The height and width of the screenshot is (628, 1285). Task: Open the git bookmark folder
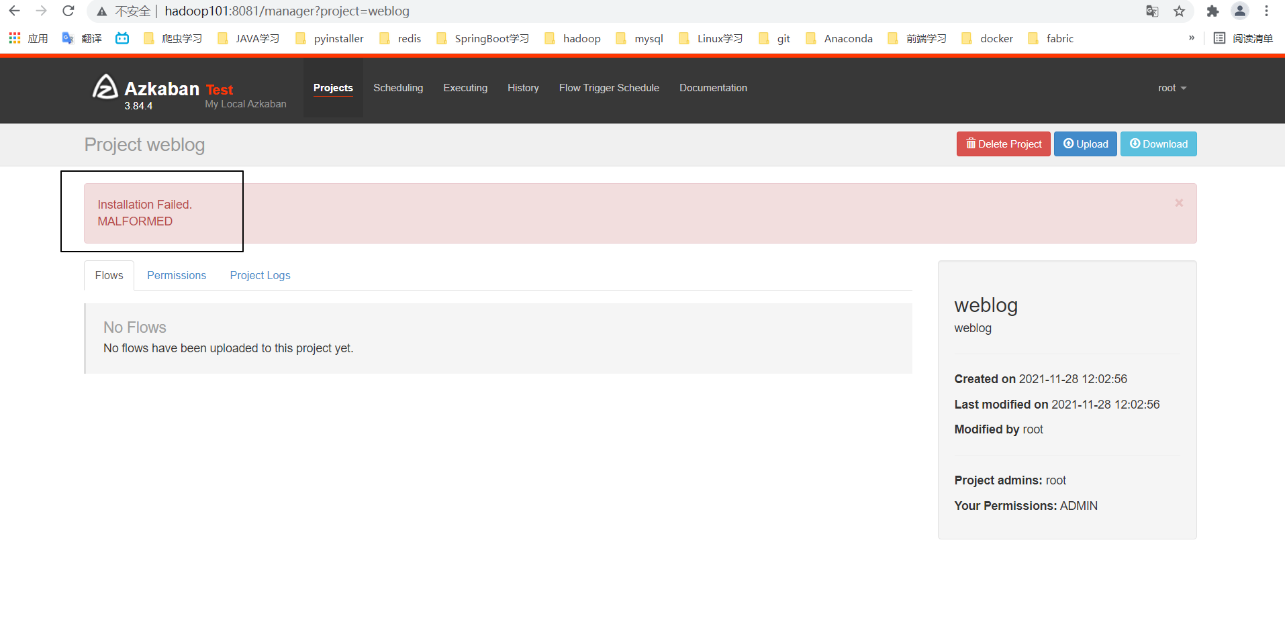click(x=775, y=38)
